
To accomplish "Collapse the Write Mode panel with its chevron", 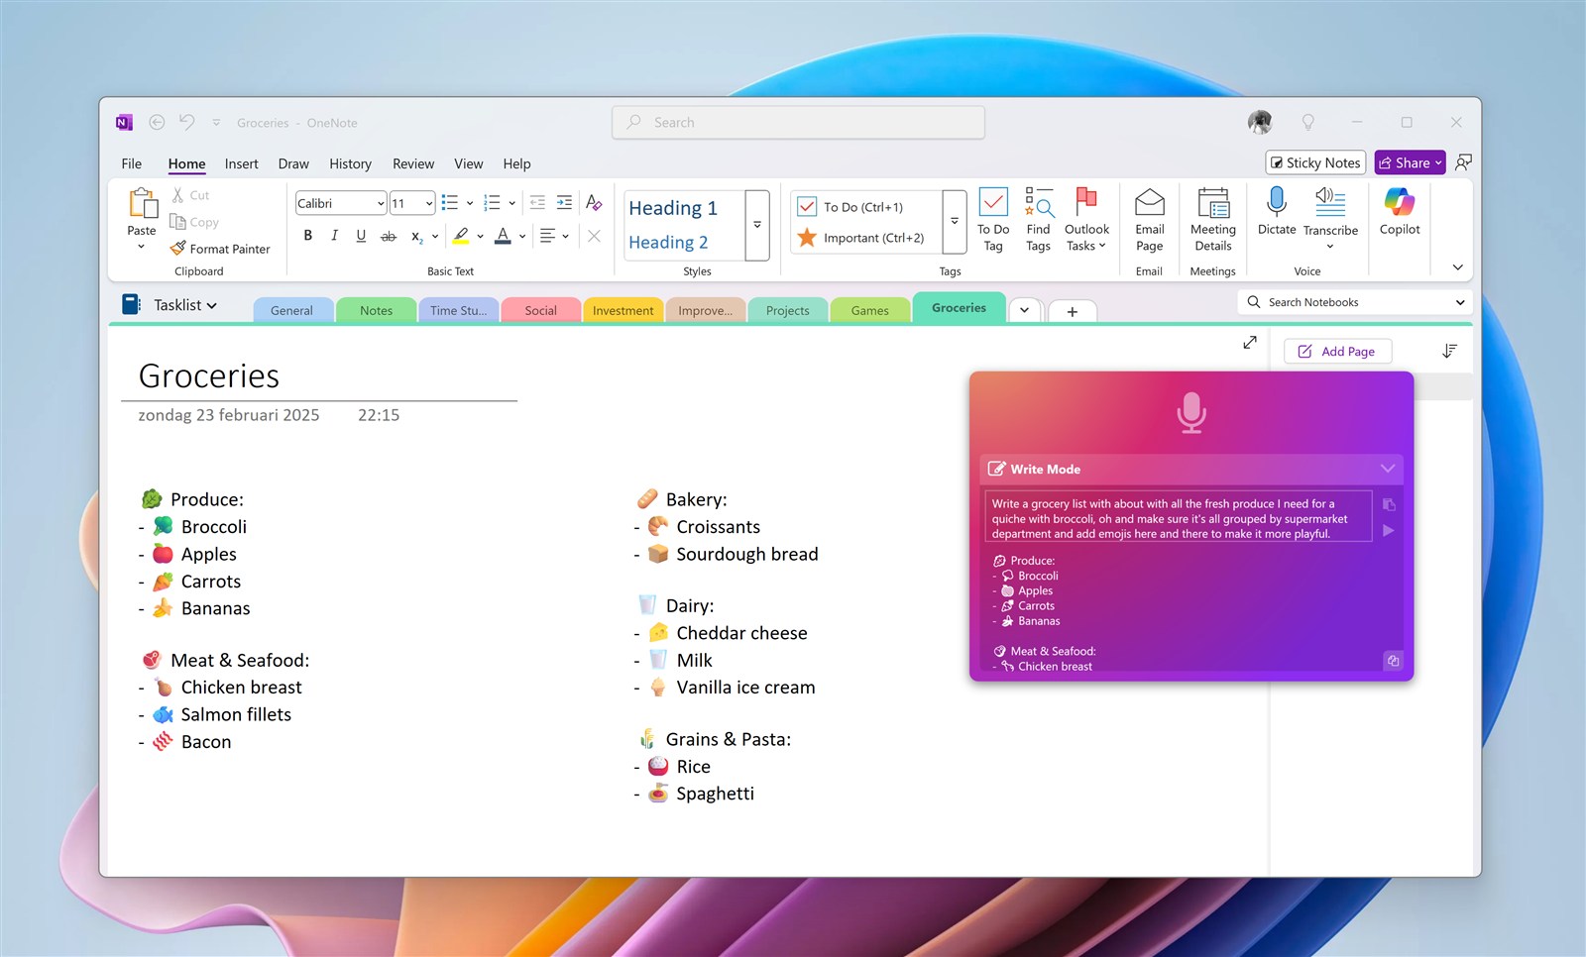I will point(1387,469).
